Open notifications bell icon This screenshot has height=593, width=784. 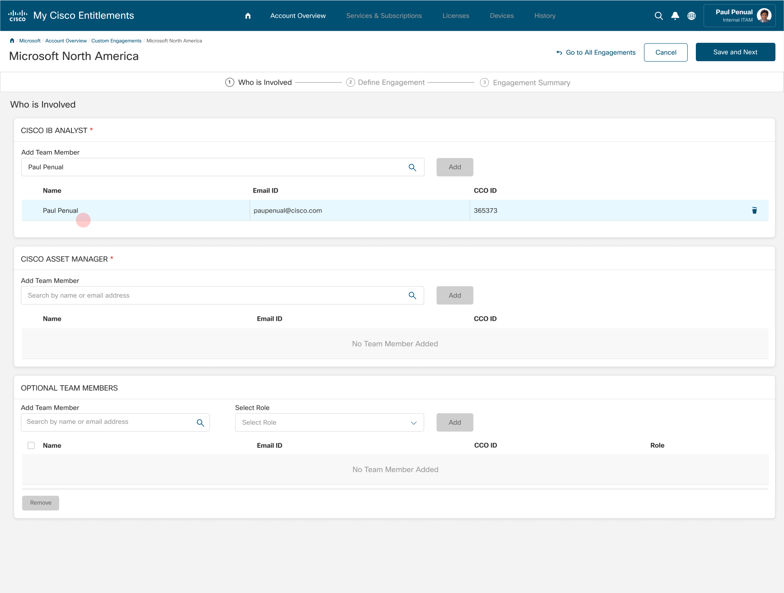pyautogui.click(x=675, y=16)
